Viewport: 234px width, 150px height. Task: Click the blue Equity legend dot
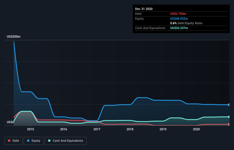pyautogui.click(x=28, y=141)
